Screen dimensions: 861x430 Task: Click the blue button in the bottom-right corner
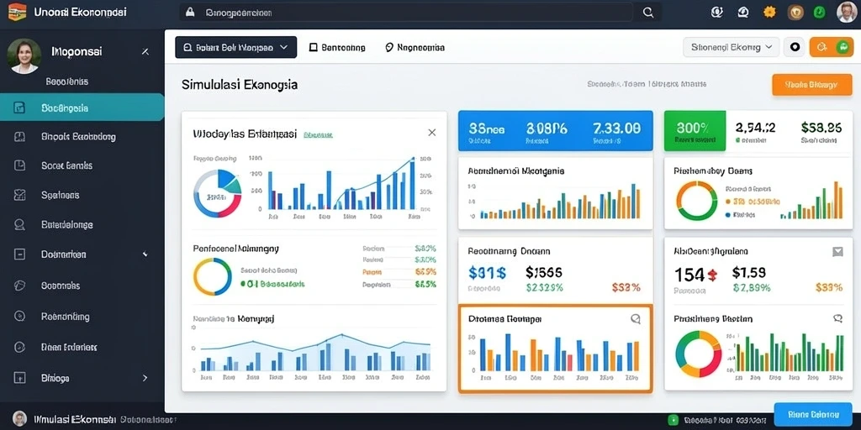(x=813, y=415)
